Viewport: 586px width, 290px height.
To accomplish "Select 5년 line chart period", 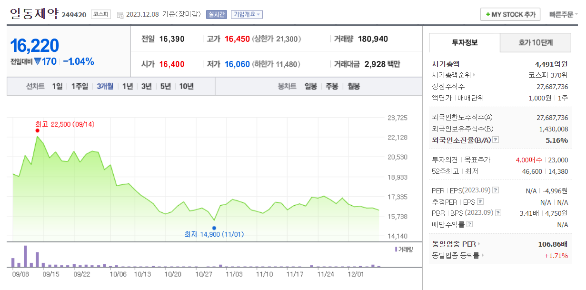I will coord(166,86).
